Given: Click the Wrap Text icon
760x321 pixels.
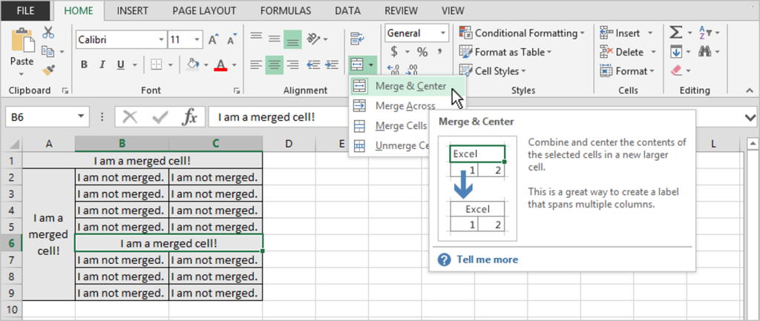Looking at the screenshot, I should pos(357,39).
